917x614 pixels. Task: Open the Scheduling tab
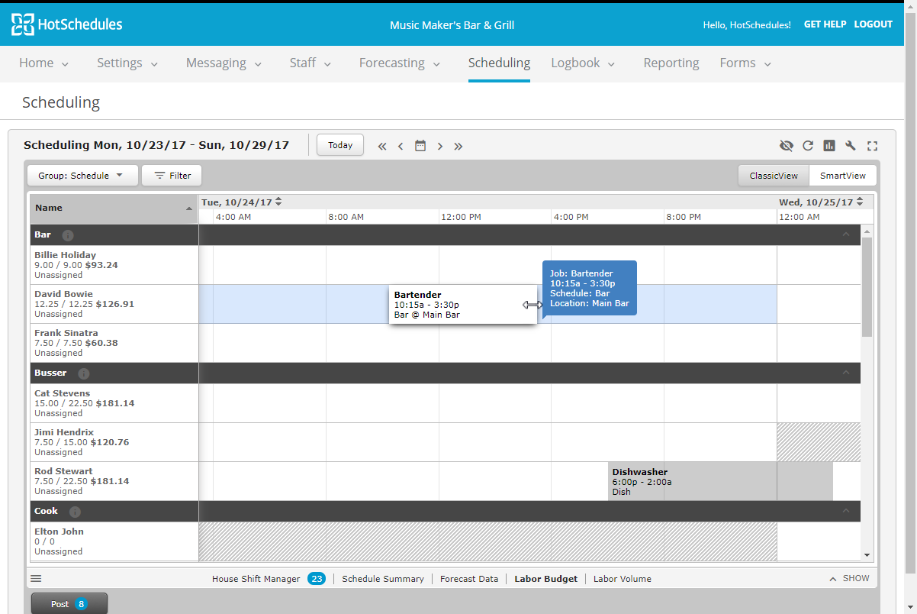click(x=499, y=63)
